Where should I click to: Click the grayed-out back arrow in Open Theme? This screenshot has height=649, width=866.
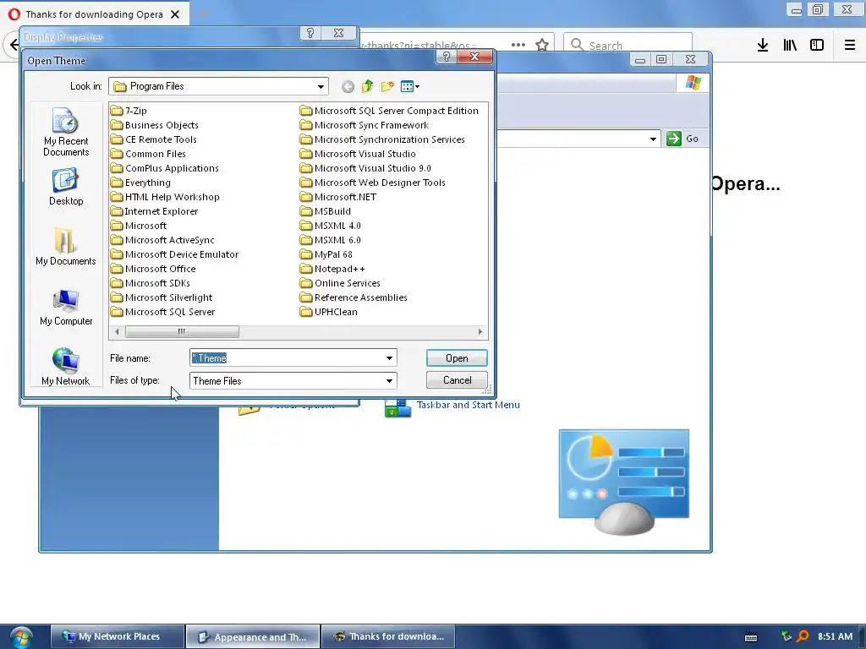tap(348, 86)
